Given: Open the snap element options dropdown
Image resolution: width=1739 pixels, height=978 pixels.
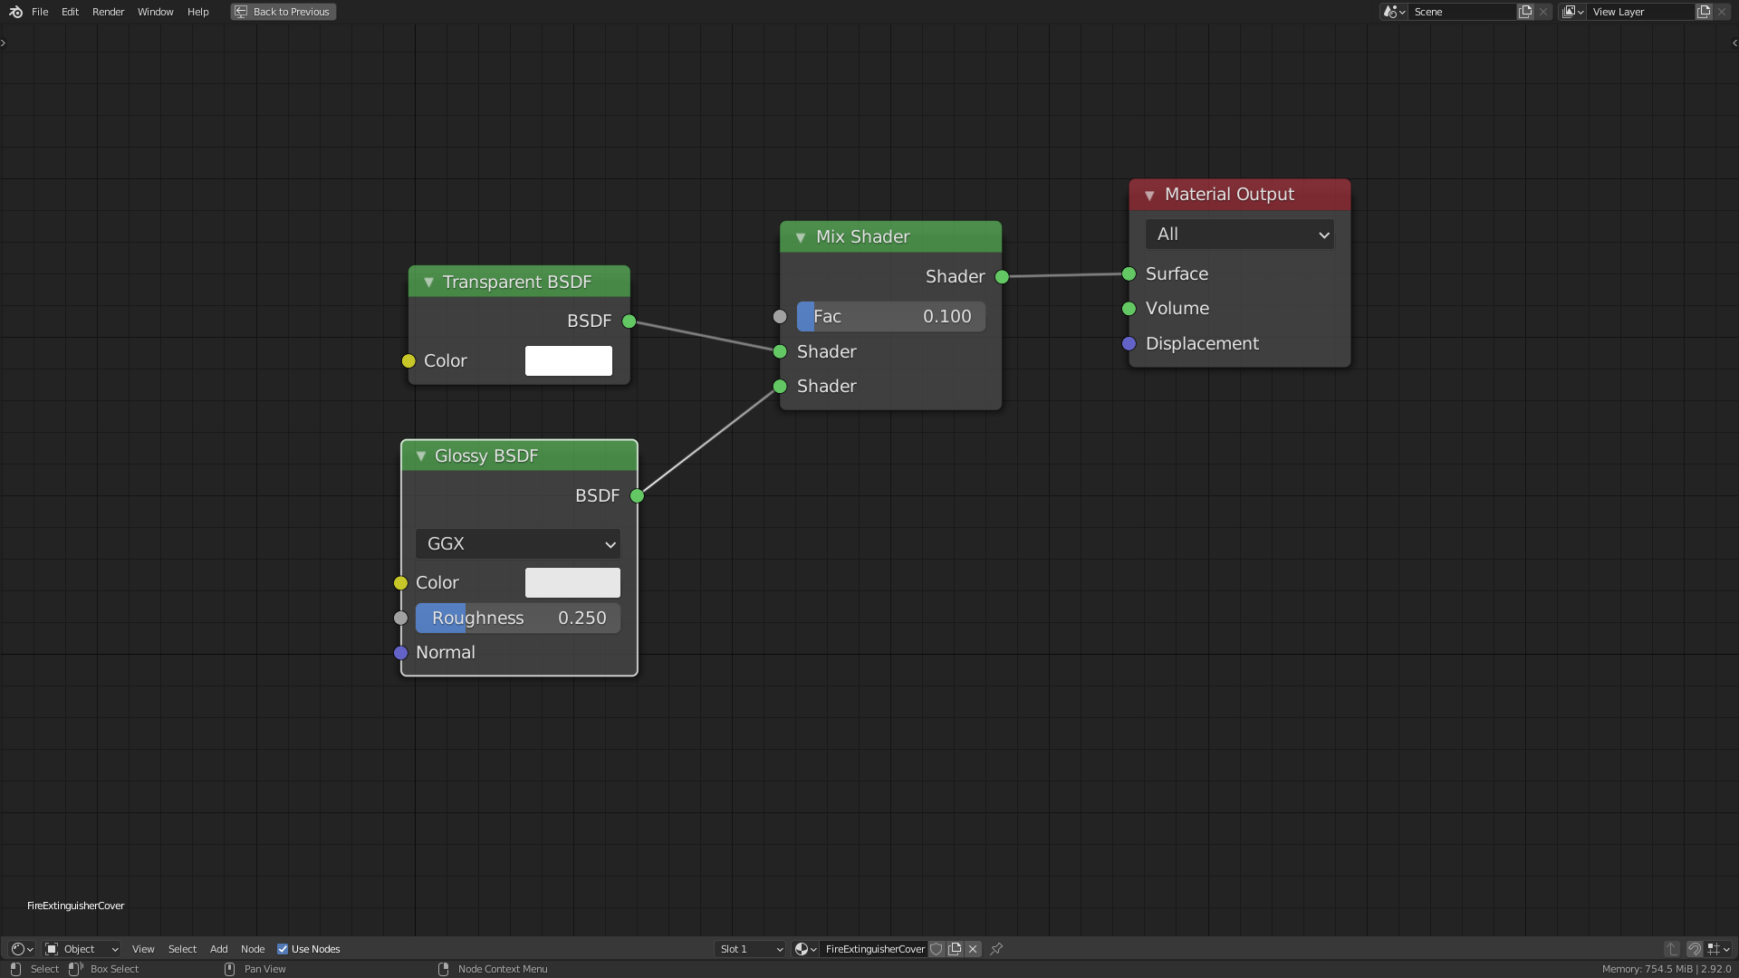Looking at the screenshot, I should pos(1719,949).
